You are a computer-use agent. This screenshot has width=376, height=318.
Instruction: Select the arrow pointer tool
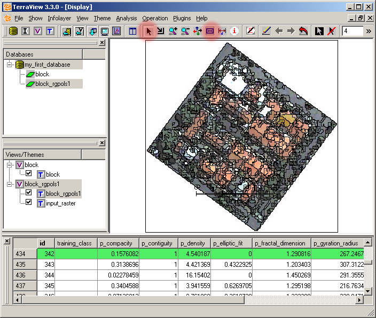[x=148, y=31]
